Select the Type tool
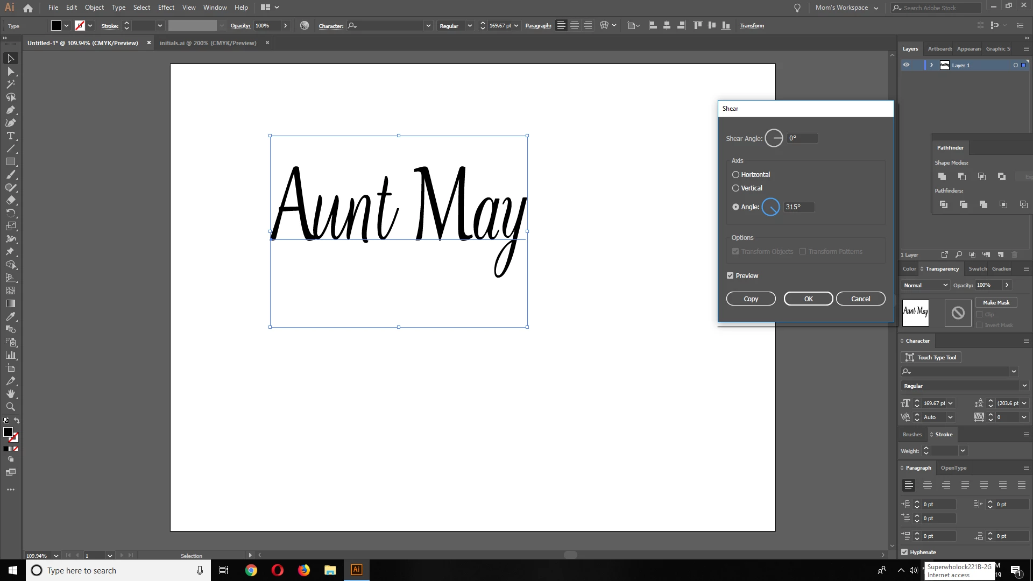Viewport: 1033px width, 581px height. pyautogui.click(x=10, y=136)
